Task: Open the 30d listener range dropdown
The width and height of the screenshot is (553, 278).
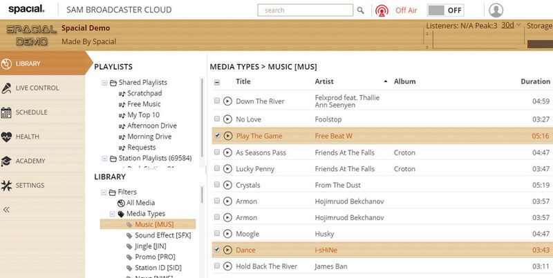Action: click(x=511, y=25)
